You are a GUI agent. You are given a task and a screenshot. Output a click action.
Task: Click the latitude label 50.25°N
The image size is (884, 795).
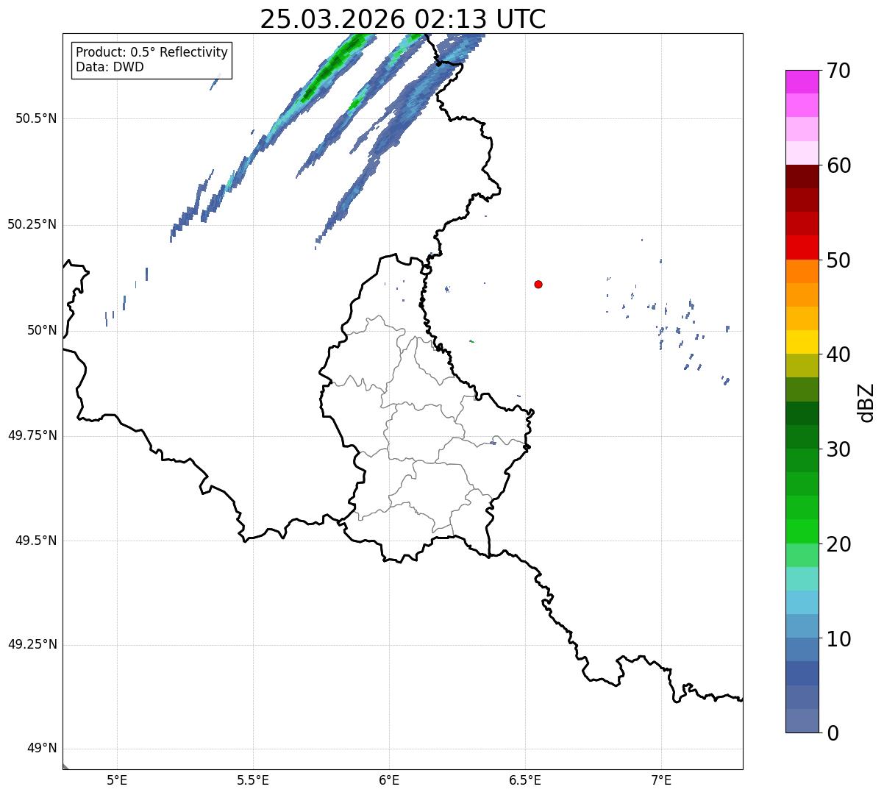click(32, 224)
